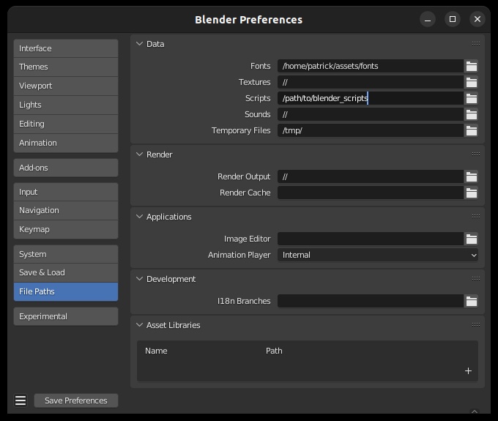
Task: Browse folder for Sounds path
Action: pyautogui.click(x=472, y=114)
